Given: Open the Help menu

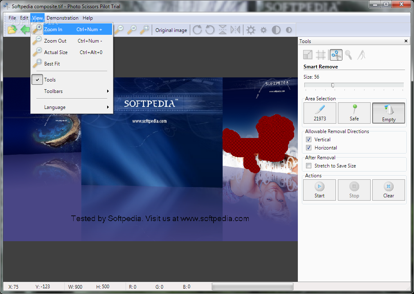Looking at the screenshot, I should click(x=88, y=18).
